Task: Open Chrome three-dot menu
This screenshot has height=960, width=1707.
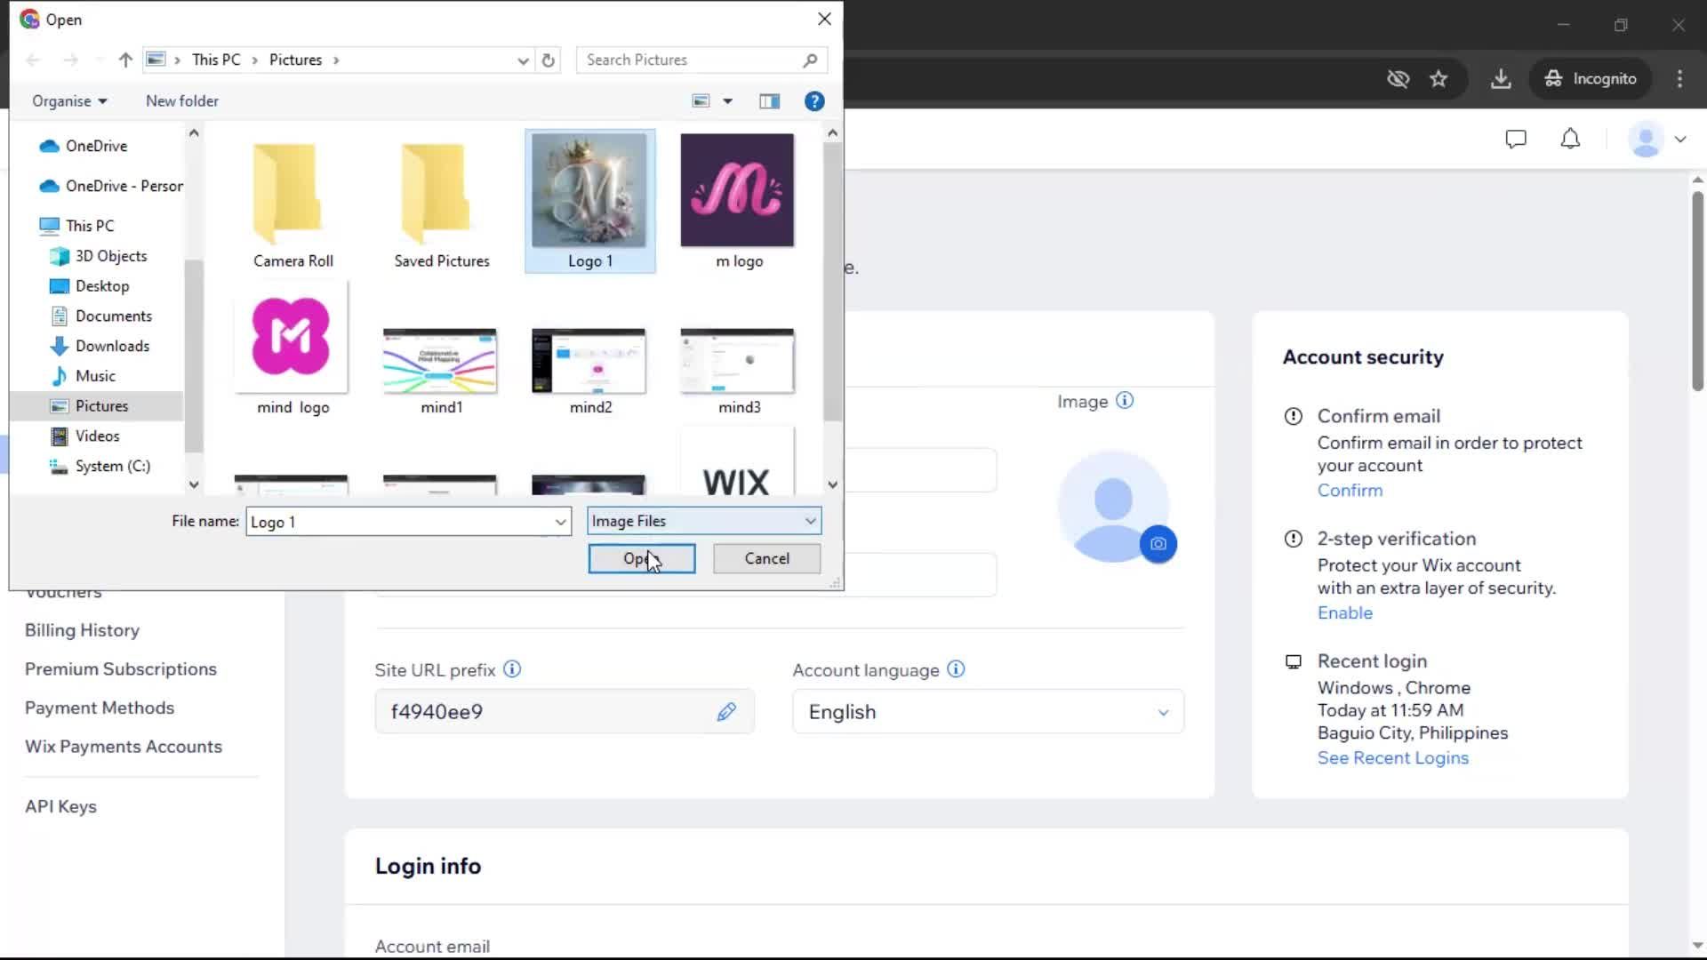Action: (x=1679, y=78)
